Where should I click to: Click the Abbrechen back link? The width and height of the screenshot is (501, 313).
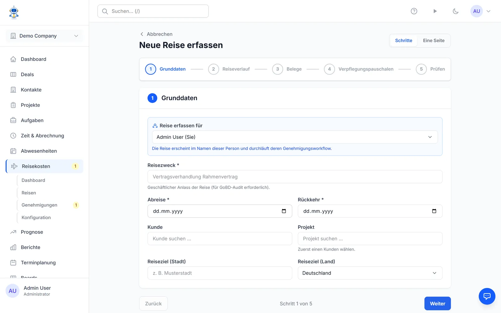point(156,34)
